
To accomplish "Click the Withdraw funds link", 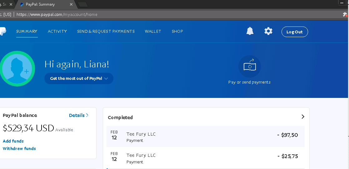I will (x=19, y=148).
